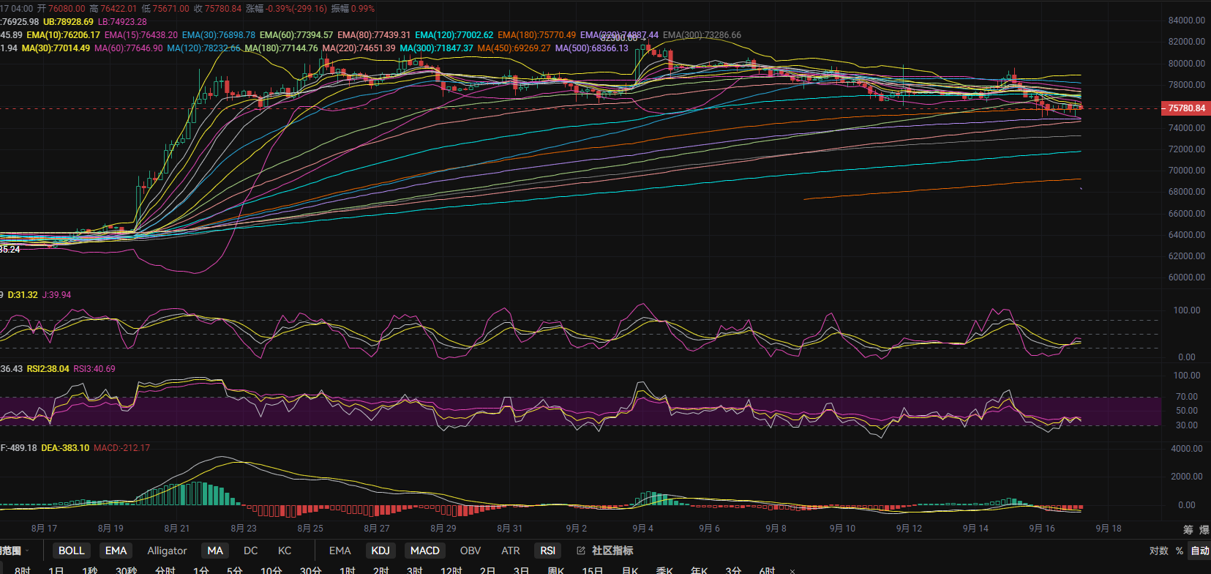
Task: Select the 15日 timeframe
Action: [592, 570]
